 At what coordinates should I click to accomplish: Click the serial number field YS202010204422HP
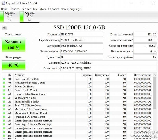[82, 40]
